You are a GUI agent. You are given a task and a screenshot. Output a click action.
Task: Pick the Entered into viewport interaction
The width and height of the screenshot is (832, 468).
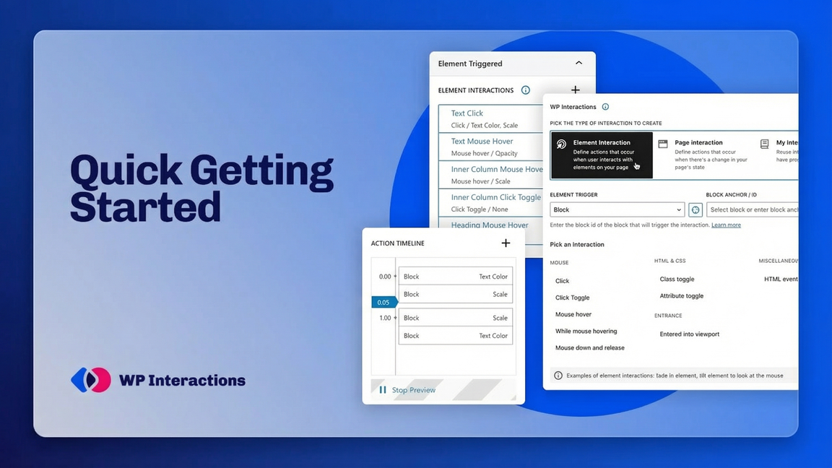click(689, 334)
